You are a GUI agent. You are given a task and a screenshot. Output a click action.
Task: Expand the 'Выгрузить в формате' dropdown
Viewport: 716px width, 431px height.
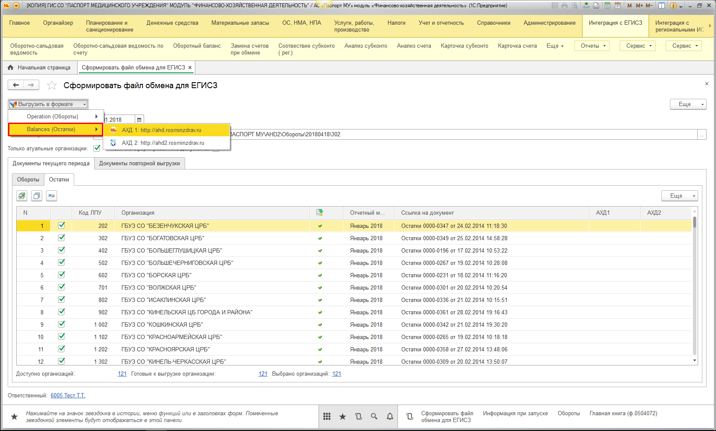(x=48, y=104)
